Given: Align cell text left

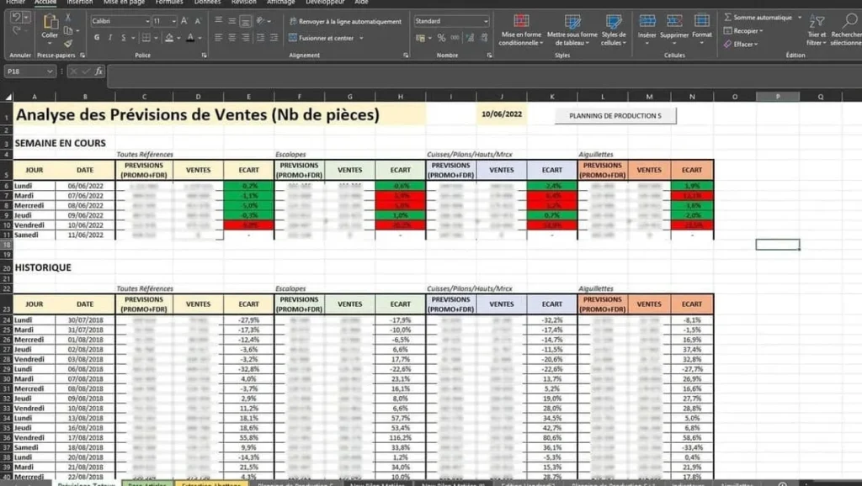Looking at the screenshot, I should click(x=219, y=38).
